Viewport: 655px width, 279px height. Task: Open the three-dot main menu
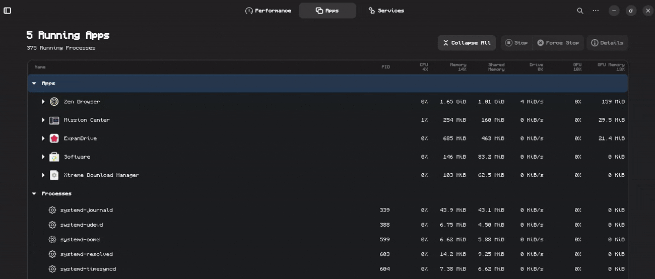tap(596, 11)
